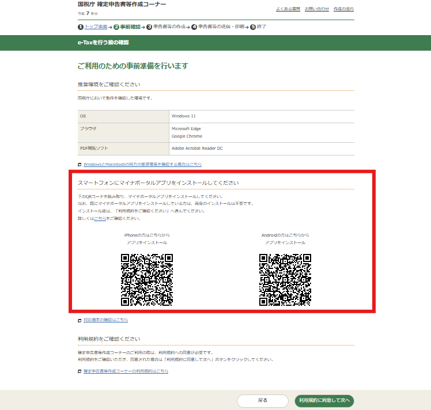Click the Android app install QR code

[x=285, y=280]
